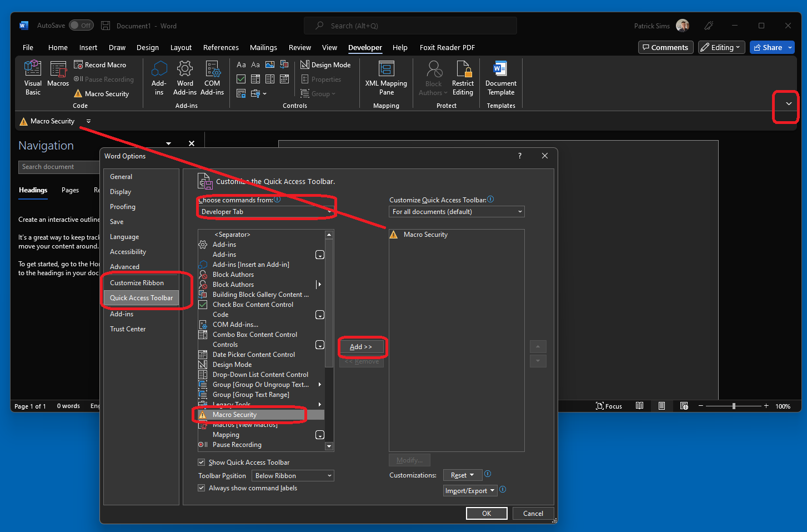Switch to the Insert ribbon tab
The height and width of the screenshot is (532, 807).
(88, 47)
